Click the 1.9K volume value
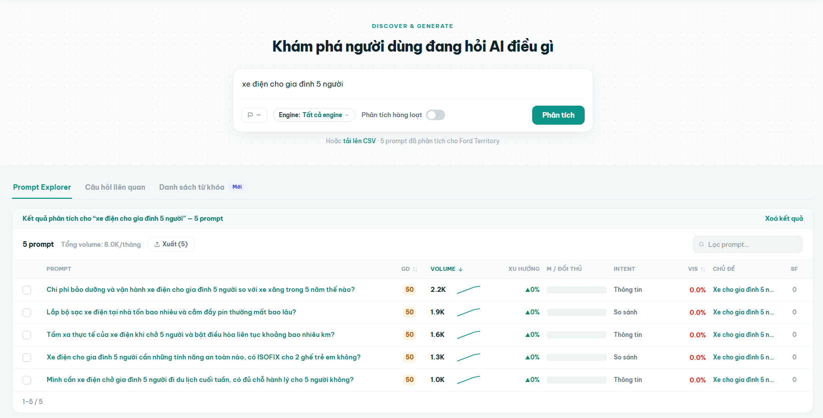Screen dimensions: 823x418 438,312
